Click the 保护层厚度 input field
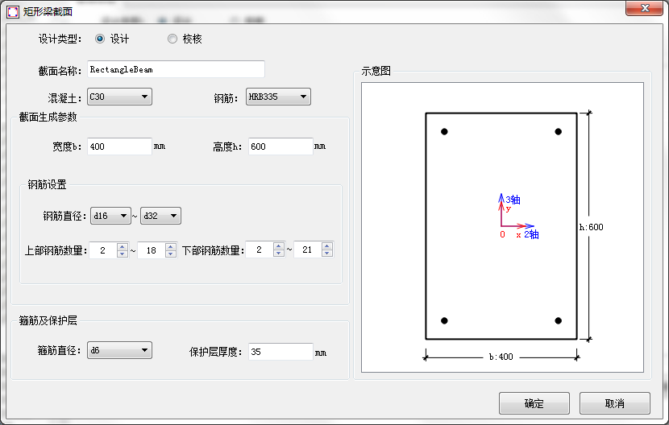 pyautogui.click(x=280, y=352)
